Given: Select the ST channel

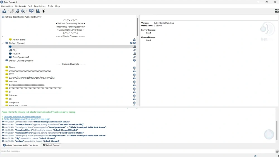Looking at the screenshot, I should (x=10, y=92).
